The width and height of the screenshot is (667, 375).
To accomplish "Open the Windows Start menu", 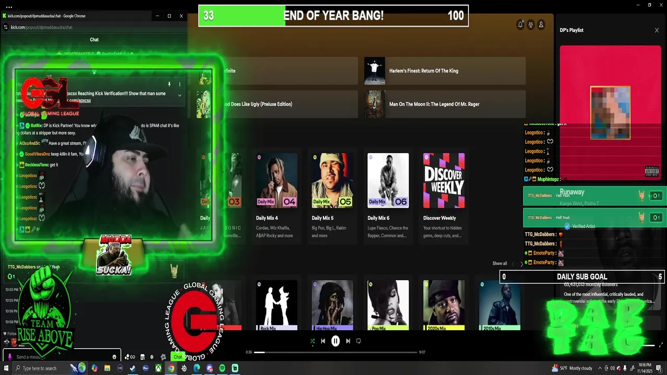I will click(x=6, y=368).
